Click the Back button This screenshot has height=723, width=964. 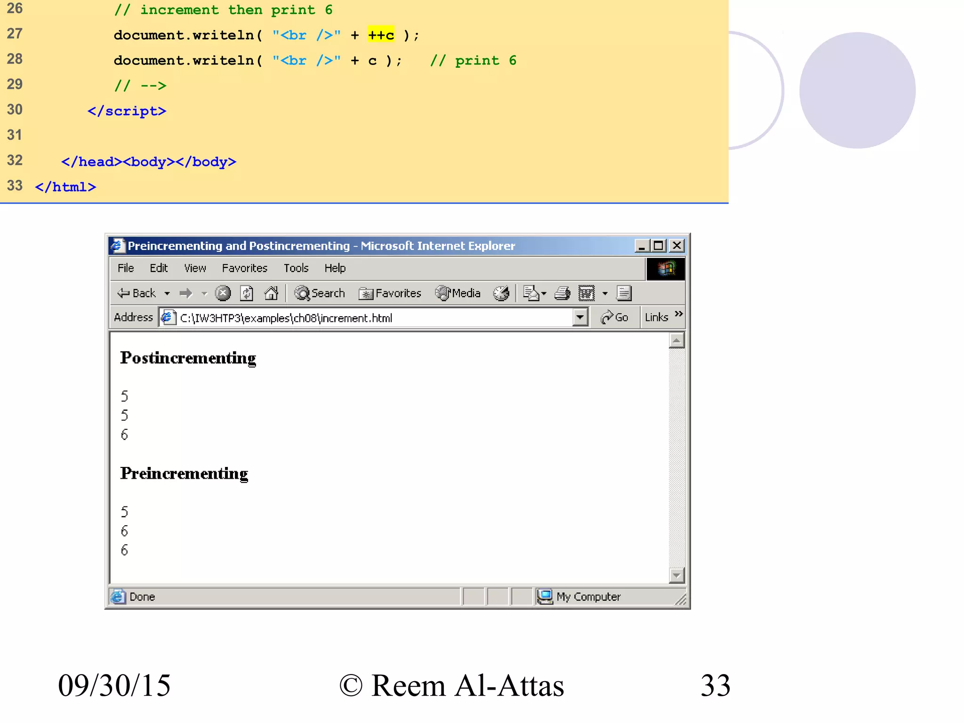pos(137,293)
